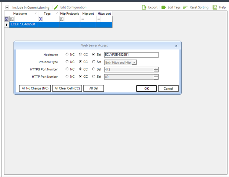Select Set radio for HTTPS Port Number
The image size is (229, 177).
point(94,69)
